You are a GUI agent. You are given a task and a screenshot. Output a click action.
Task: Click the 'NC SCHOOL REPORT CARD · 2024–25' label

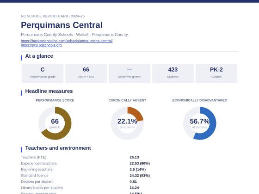[x=53, y=16]
